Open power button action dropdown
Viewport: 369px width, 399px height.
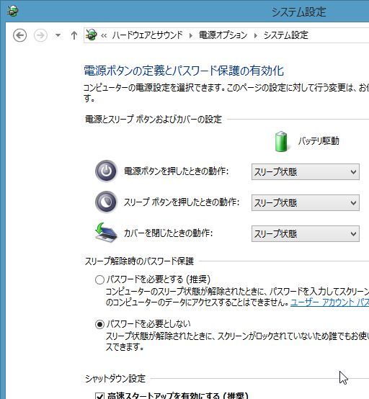(x=306, y=171)
